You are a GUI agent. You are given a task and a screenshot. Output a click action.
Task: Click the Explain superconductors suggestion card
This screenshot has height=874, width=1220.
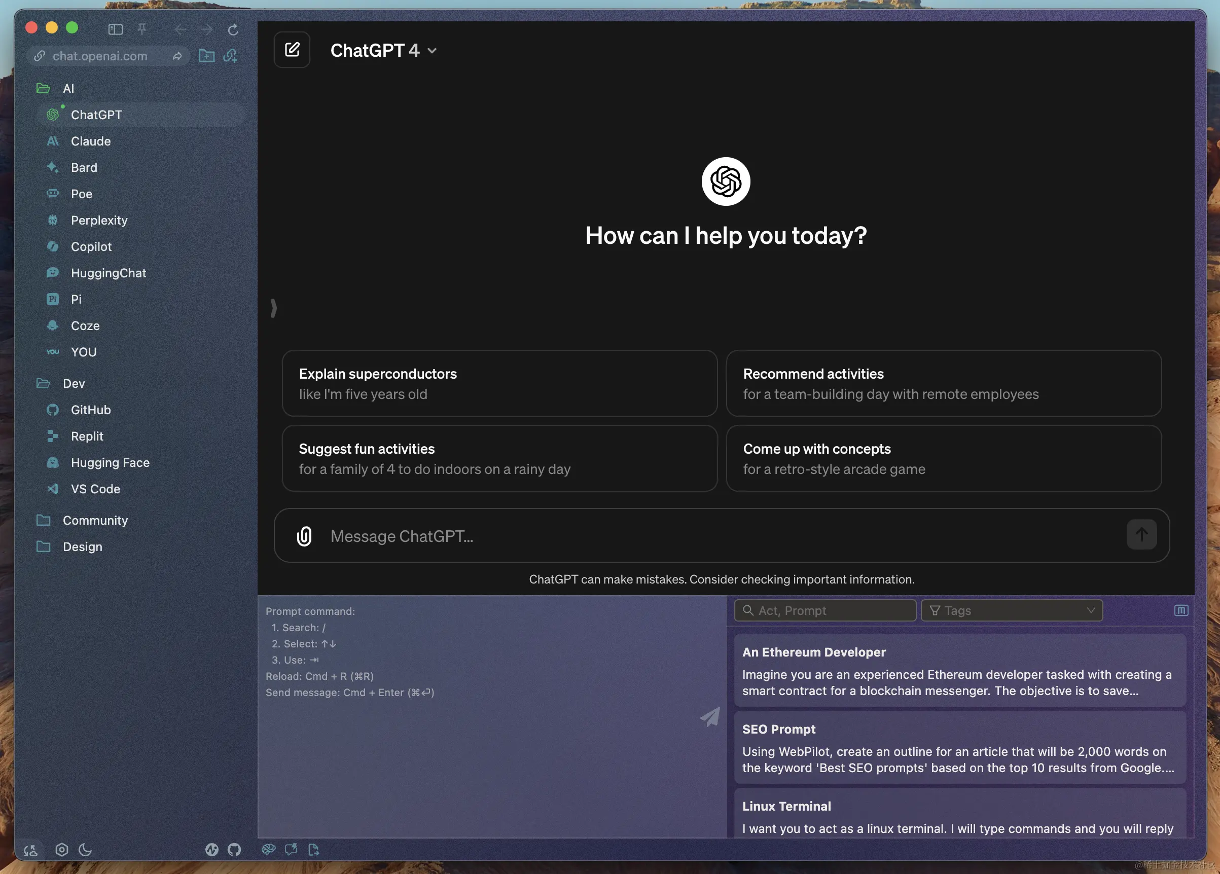(499, 383)
